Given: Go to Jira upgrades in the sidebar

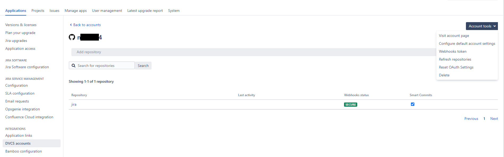Looking at the screenshot, I should coord(16,41).
